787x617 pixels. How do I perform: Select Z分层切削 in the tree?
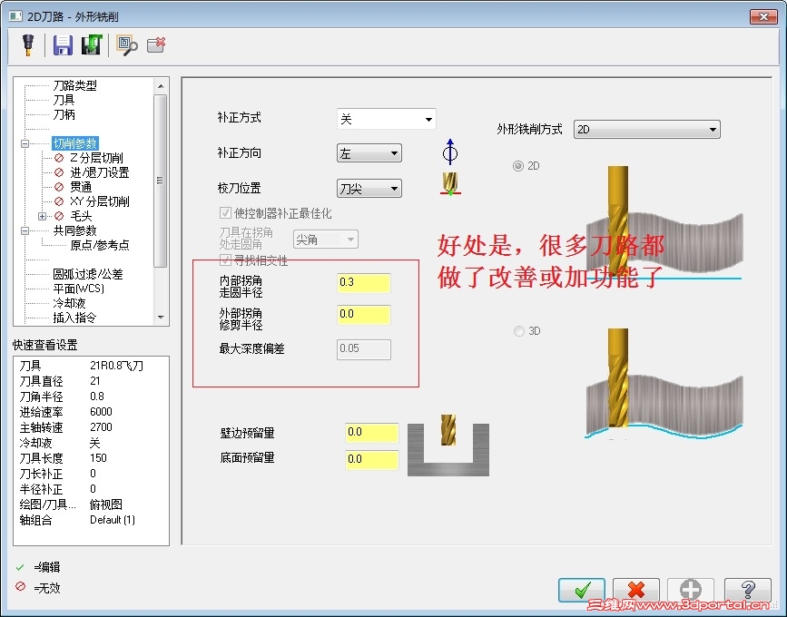(x=96, y=158)
